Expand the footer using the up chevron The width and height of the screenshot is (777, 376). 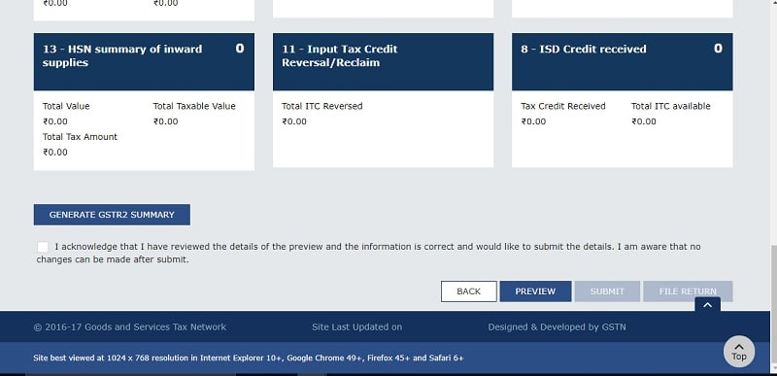click(708, 305)
